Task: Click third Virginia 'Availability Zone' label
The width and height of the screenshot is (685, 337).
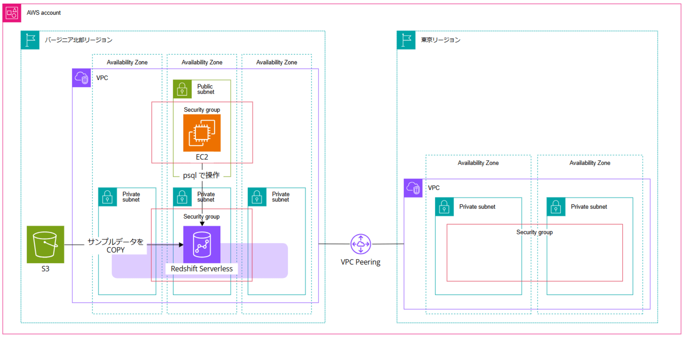Action: point(277,62)
